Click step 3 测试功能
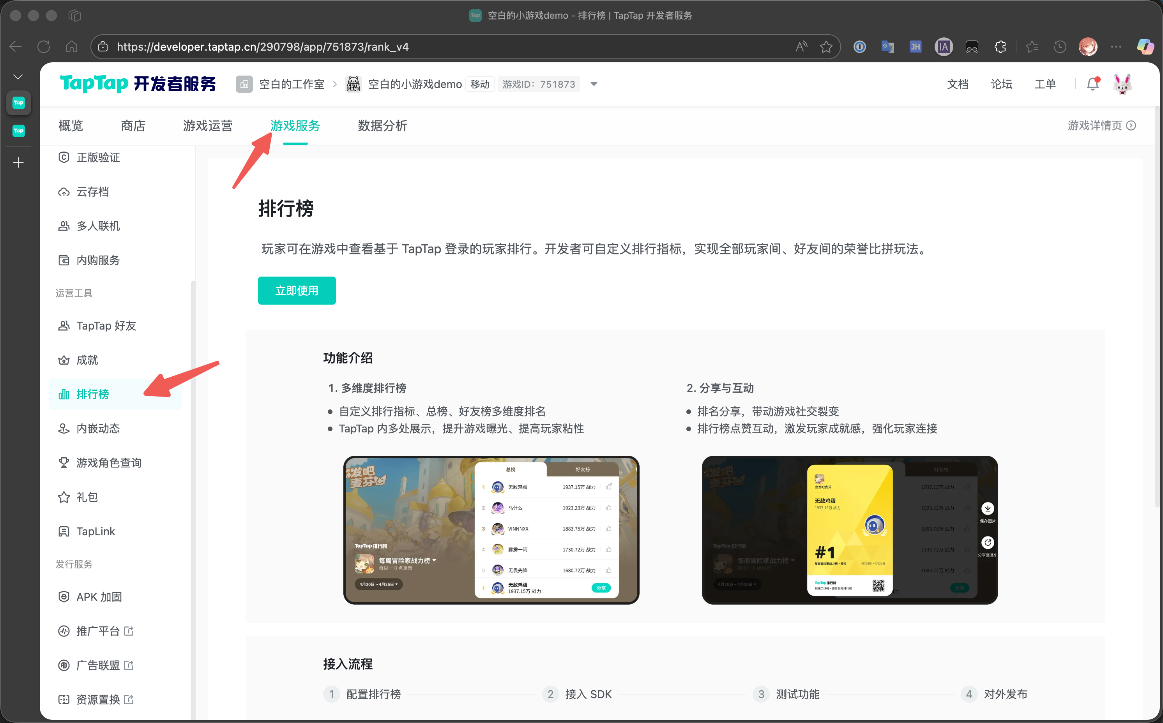The height and width of the screenshot is (723, 1163). coord(787,694)
